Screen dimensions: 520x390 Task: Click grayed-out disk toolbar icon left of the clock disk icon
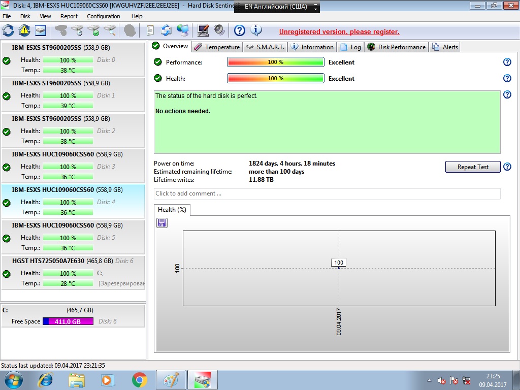[x=61, y=30]
